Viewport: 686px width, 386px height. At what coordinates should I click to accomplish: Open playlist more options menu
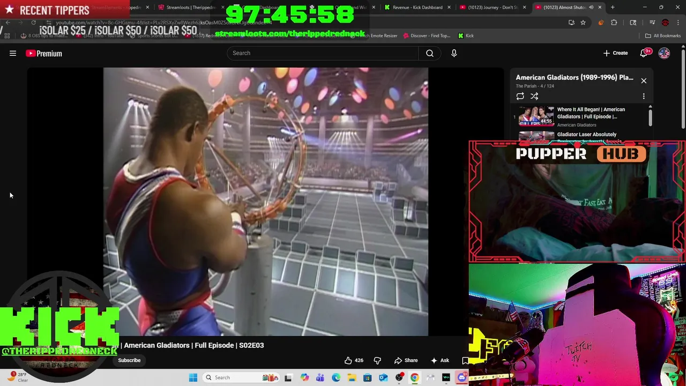pyautogui.click(x=644, y=96)
